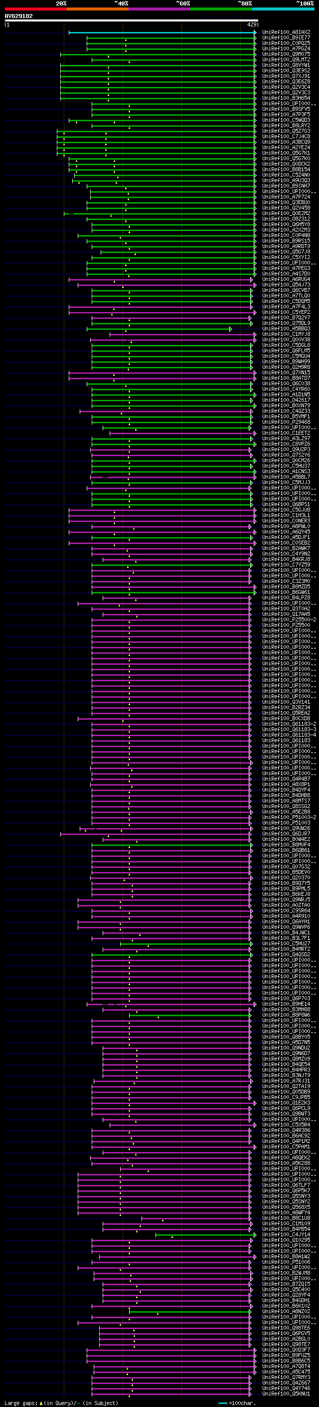Click label UniRef100_Q20370
This screenshot has width=319, height=1407.
(x=286, y=878)
